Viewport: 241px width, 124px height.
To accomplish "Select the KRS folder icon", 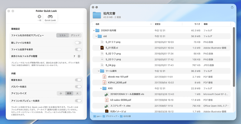I will (105, 88).
